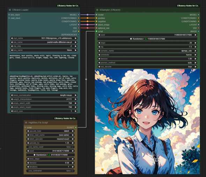Click the positive prompt text box
This screenshot has width=206, height=177.
point(44,62)
